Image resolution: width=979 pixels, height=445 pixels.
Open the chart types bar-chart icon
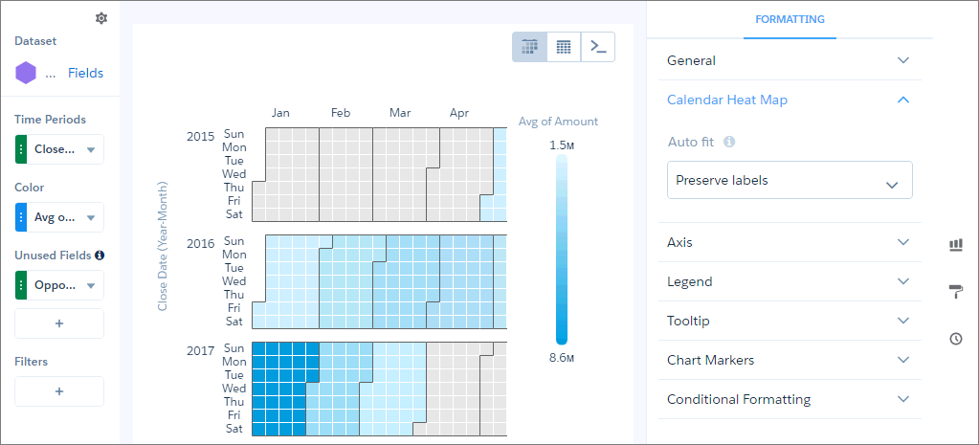click(x=956, y=245)
